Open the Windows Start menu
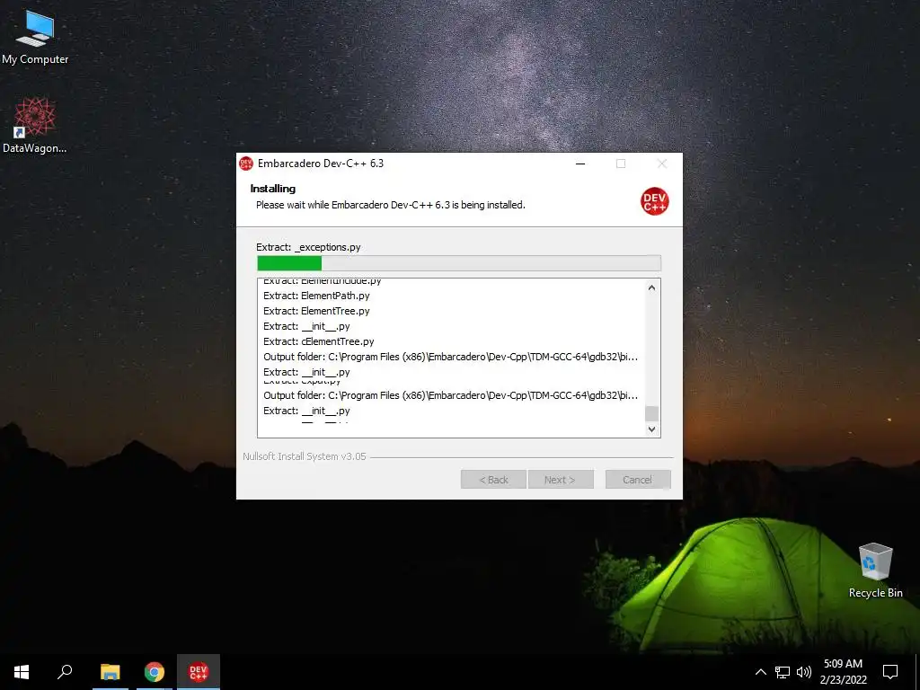 (x=22, y=672)
